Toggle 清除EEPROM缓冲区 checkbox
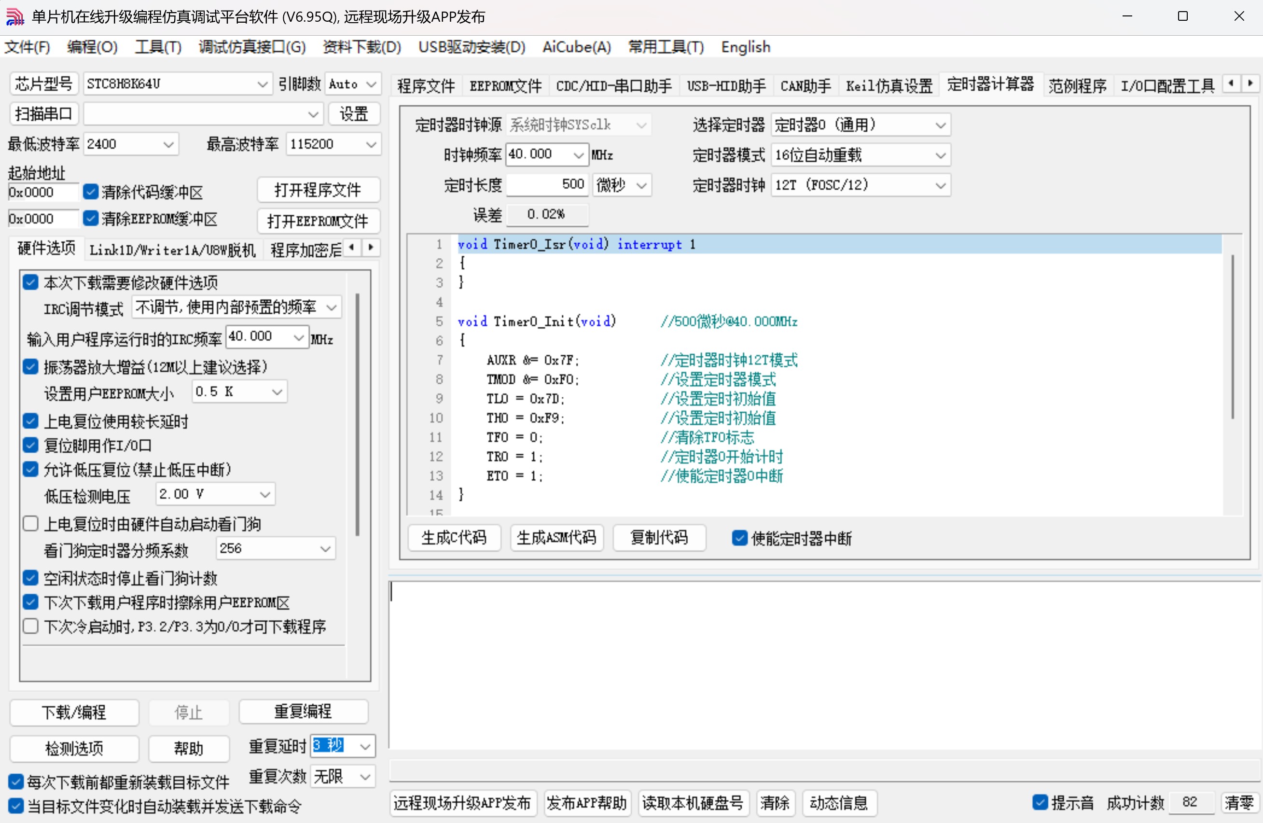 click(91, 218)
